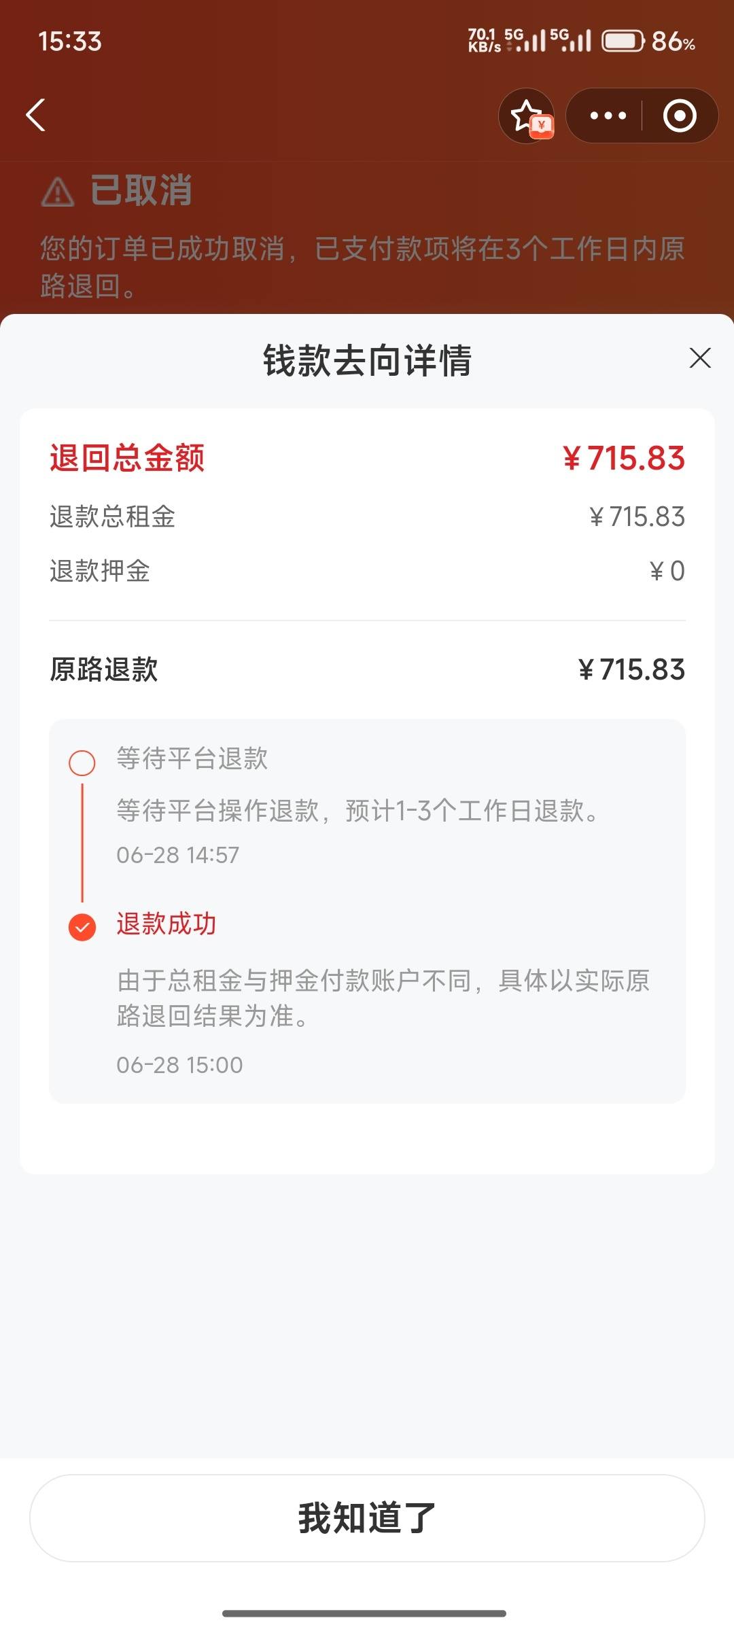This screenshot has height=1631, width=734.
Task: Open the three-dot more menu
Action: (x=608, y=116)
